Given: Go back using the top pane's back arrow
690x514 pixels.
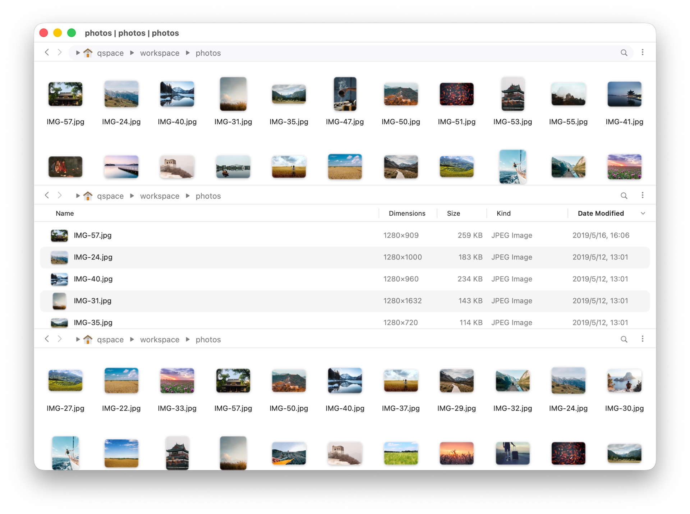Looking at the screenshot, I should pyautogui.click(x=47, y=52).
